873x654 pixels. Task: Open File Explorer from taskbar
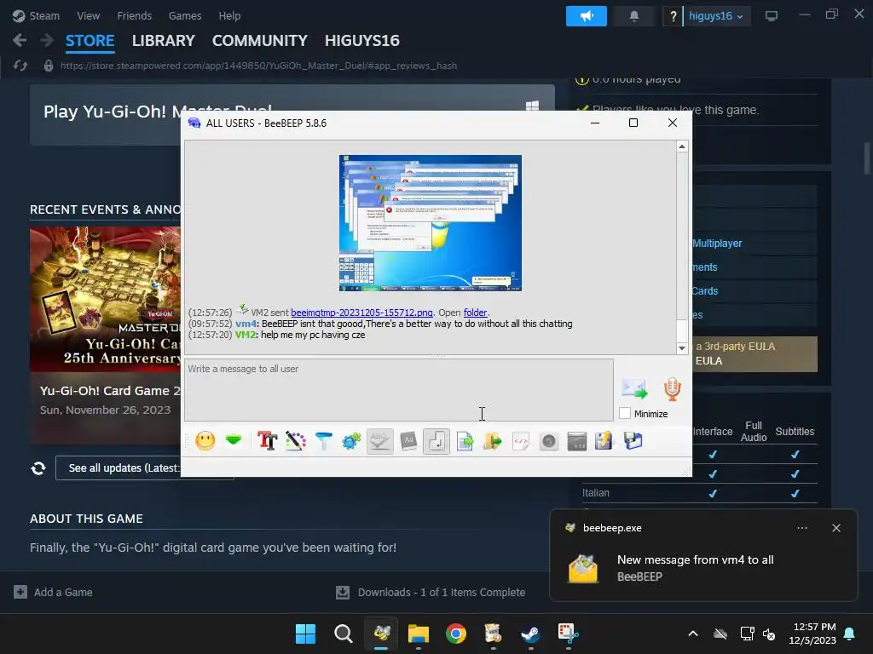(x=418, y=634)
